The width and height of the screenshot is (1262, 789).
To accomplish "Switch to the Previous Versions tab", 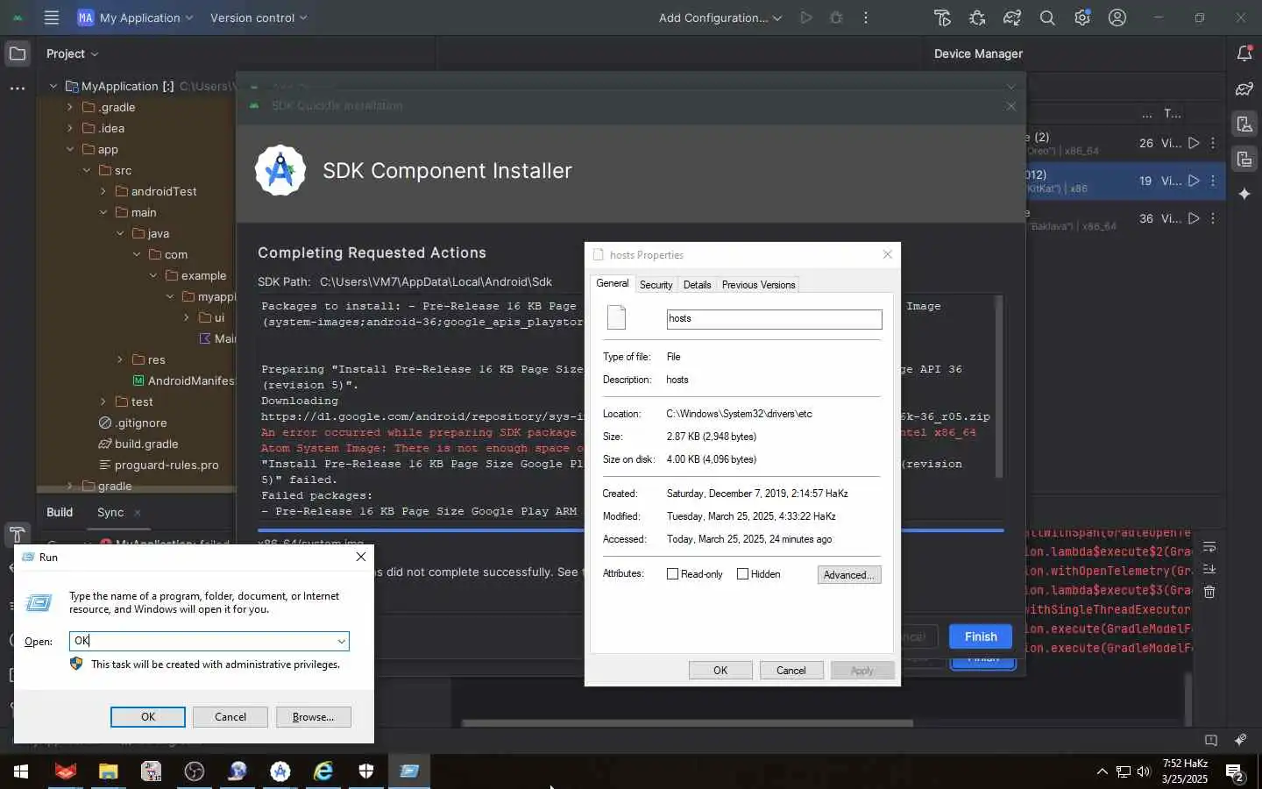I will [758, 285].
